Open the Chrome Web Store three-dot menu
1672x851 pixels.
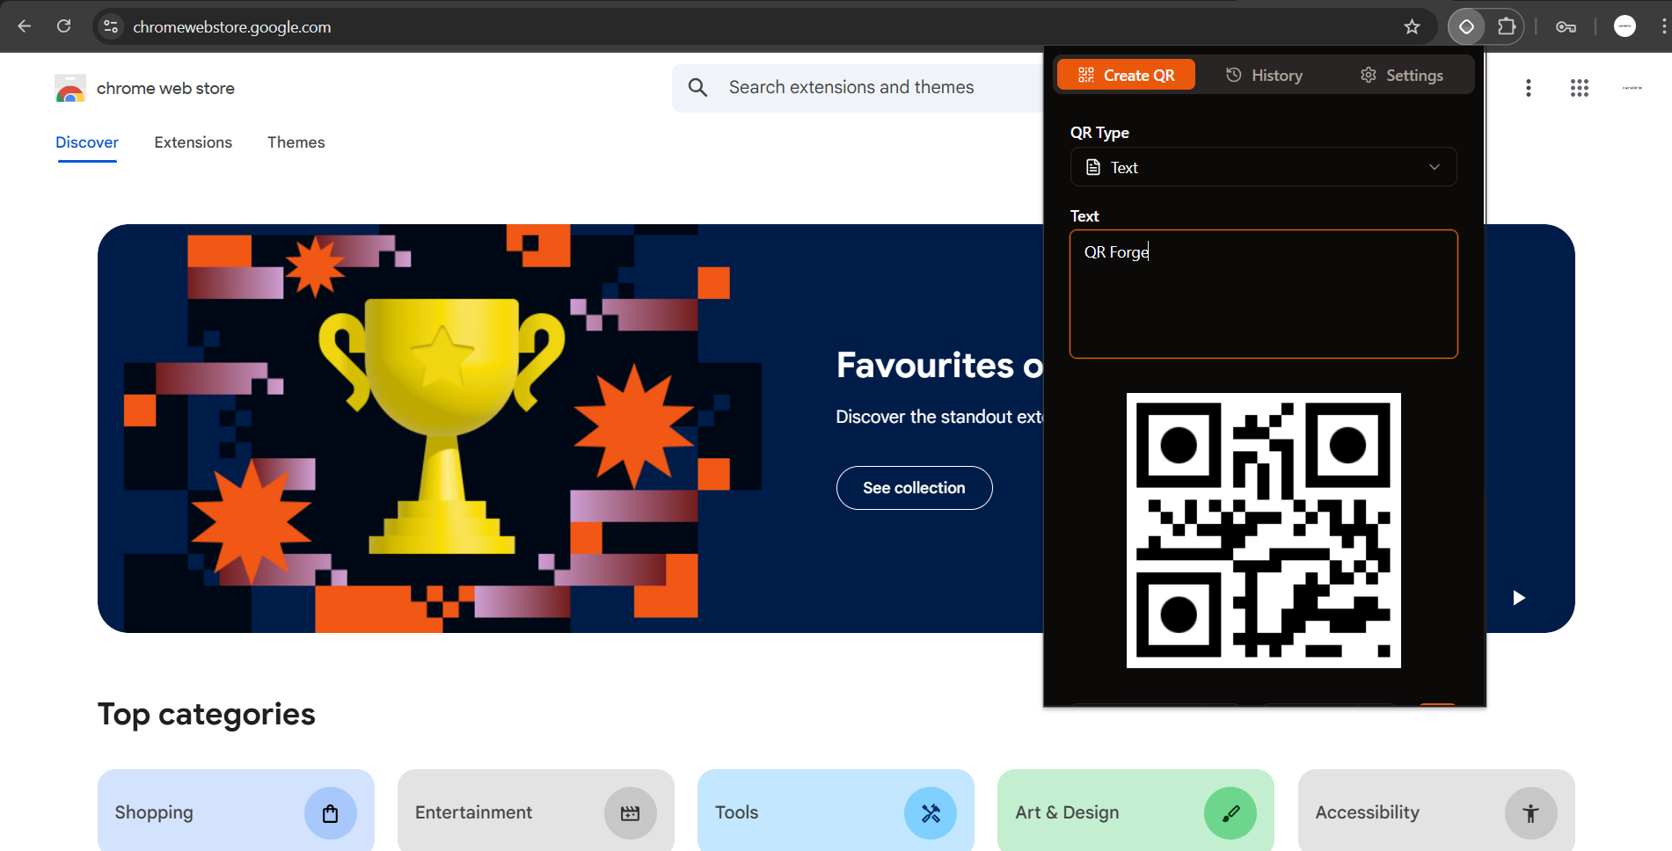click(1528, 88)
